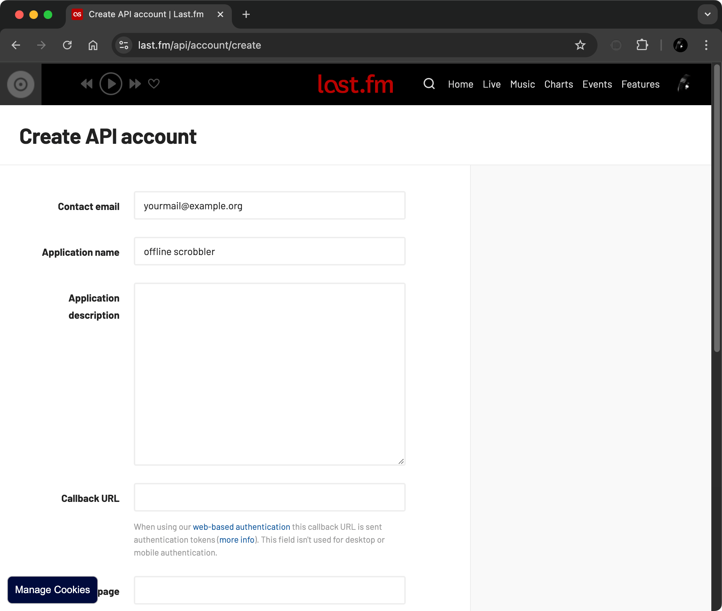Click the Manage Cookies button
This screenshot has width=722, height=611.
tap(52, 590)
